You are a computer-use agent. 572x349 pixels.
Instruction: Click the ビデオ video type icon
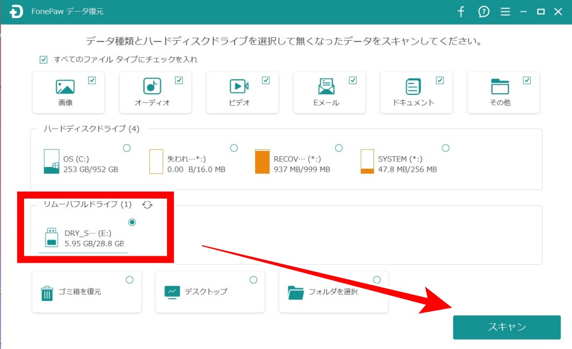point(239,86)
